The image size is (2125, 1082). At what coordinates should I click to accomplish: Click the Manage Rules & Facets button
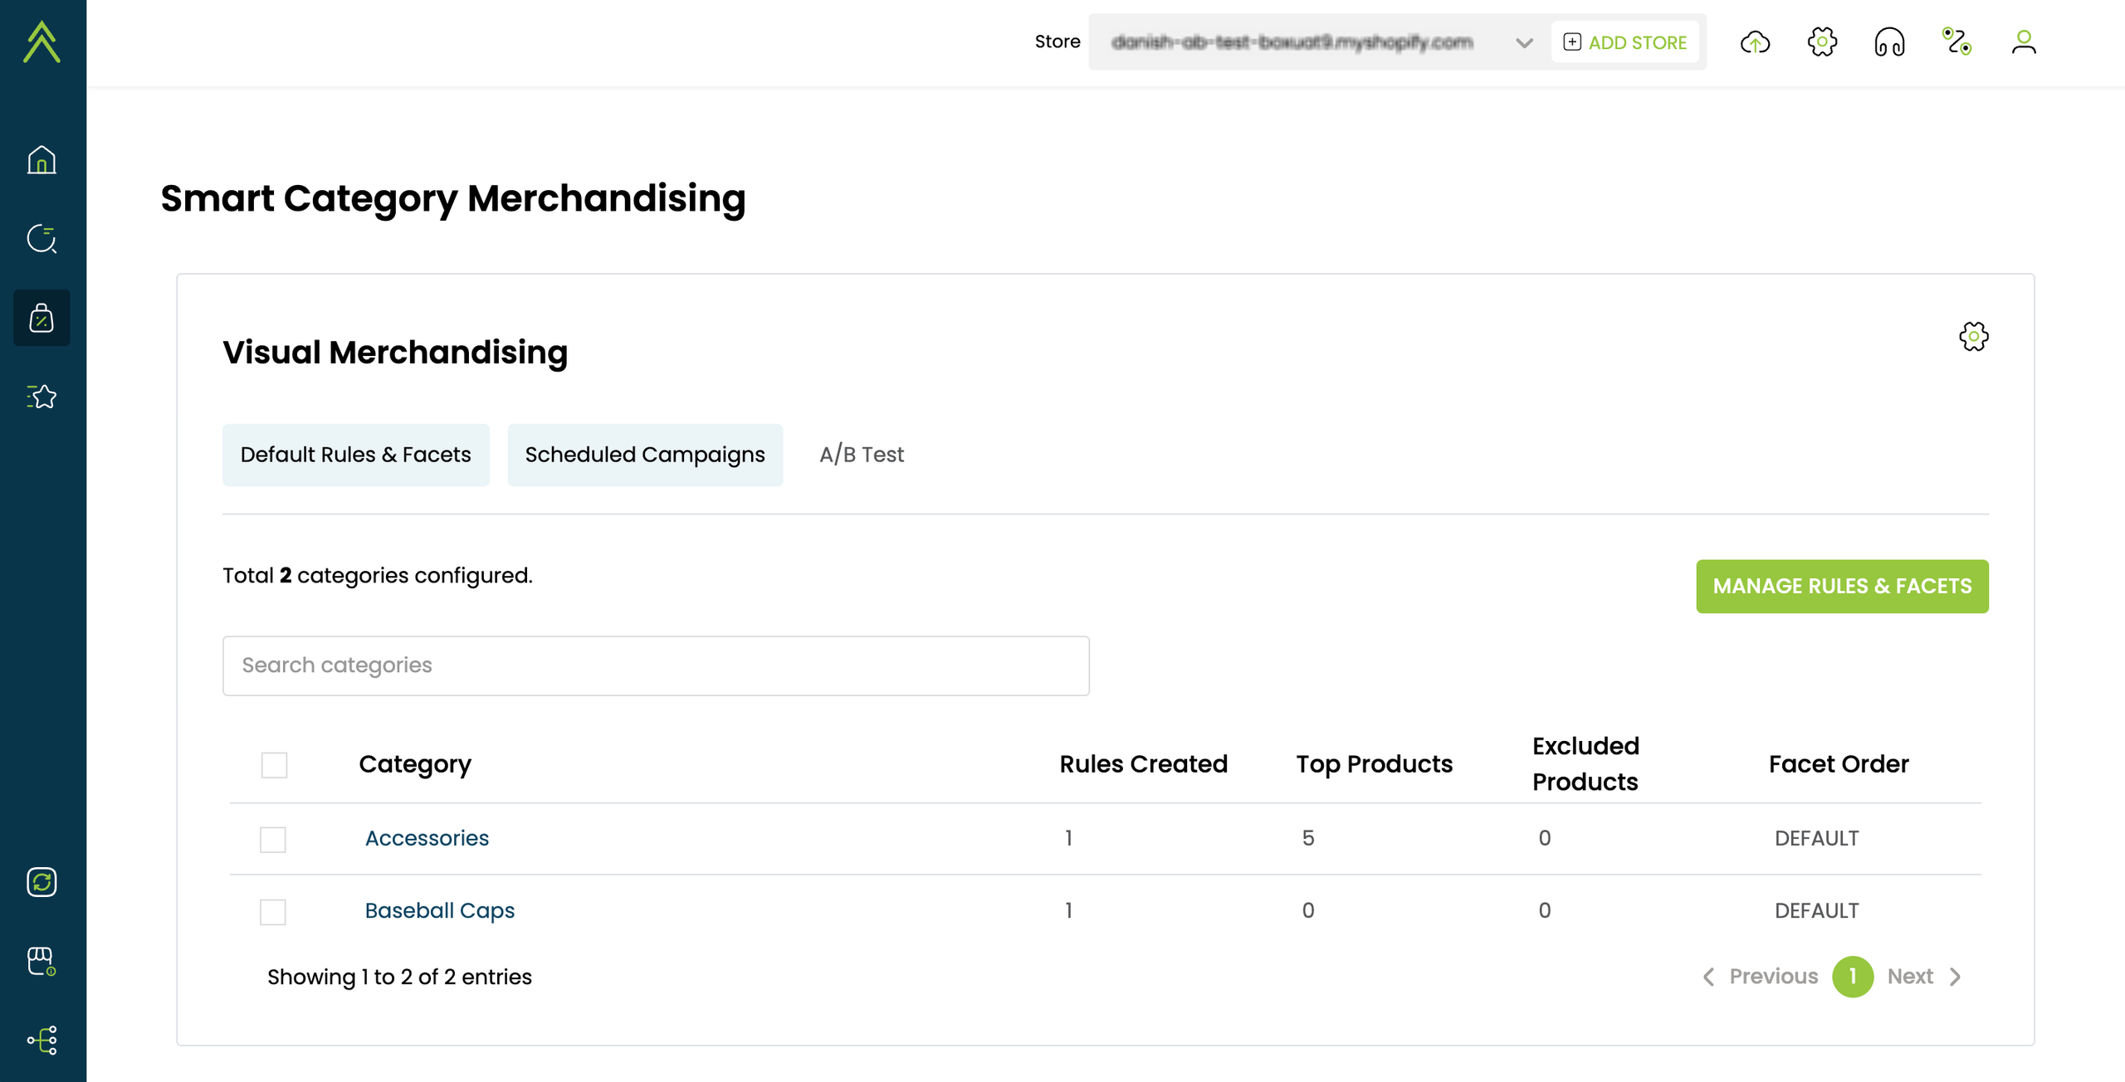pos(1842,586)
